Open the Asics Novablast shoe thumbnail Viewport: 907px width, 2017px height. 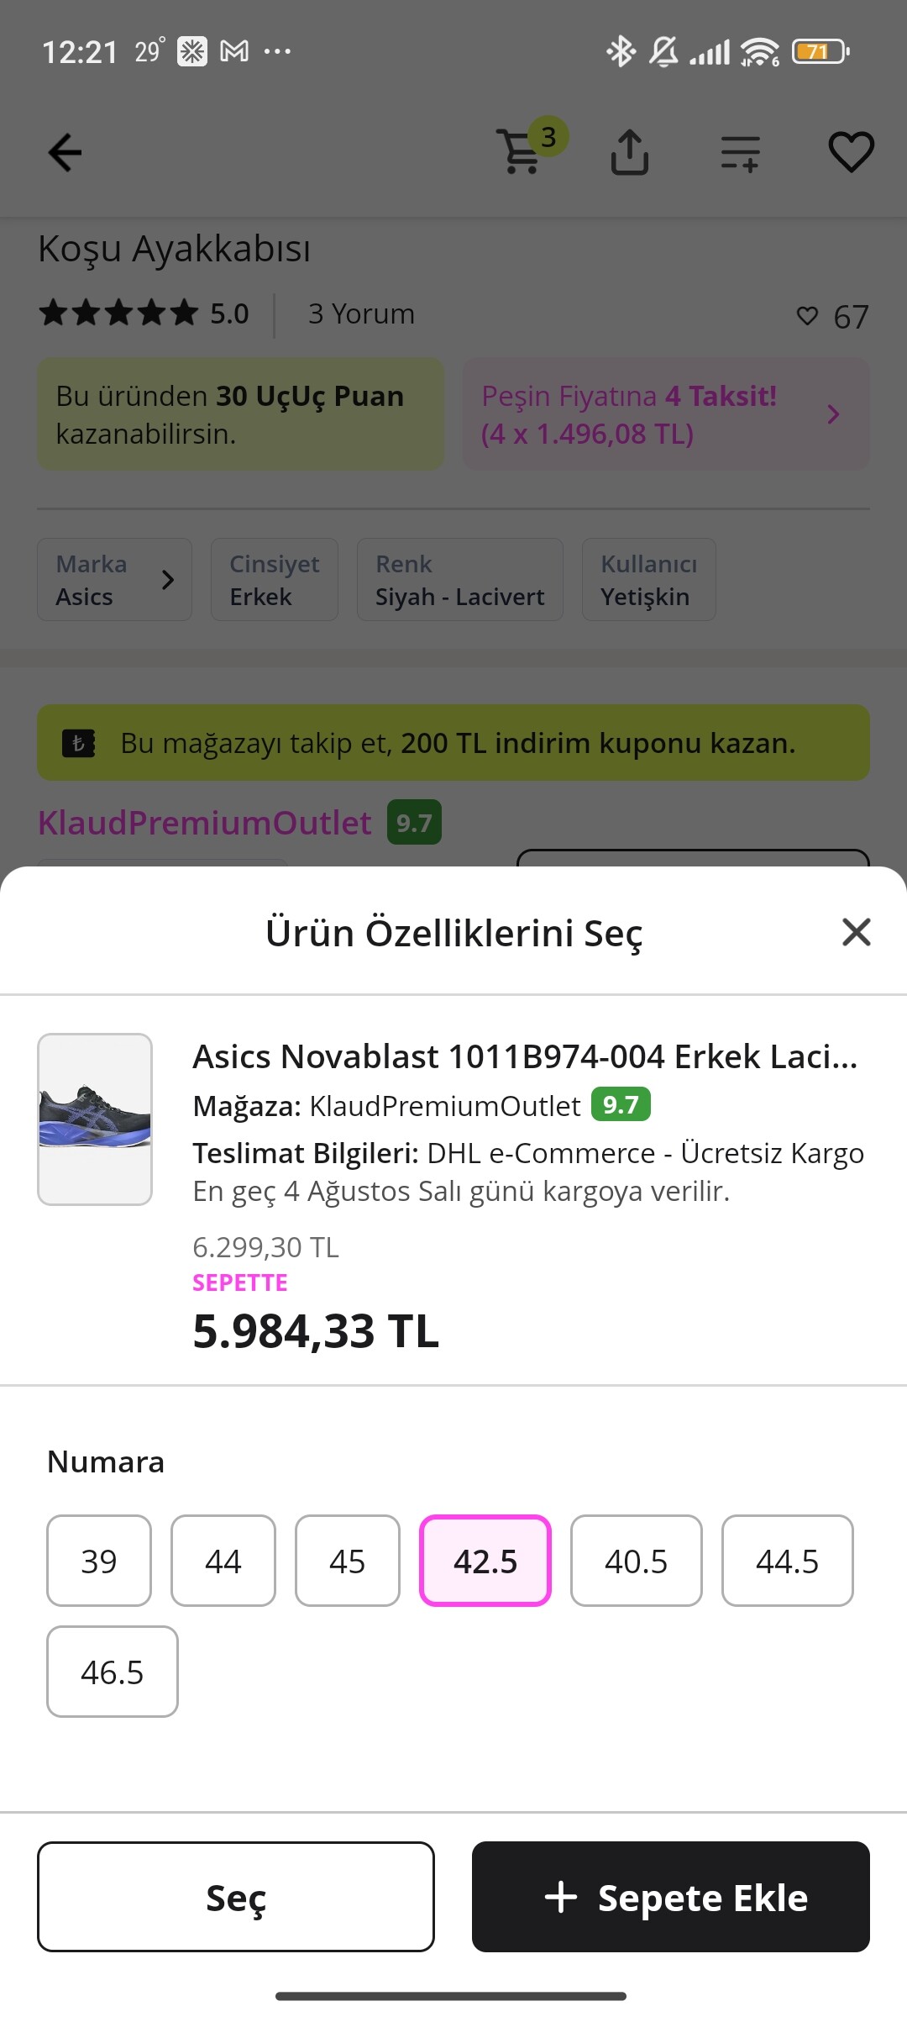(95, 1119)
